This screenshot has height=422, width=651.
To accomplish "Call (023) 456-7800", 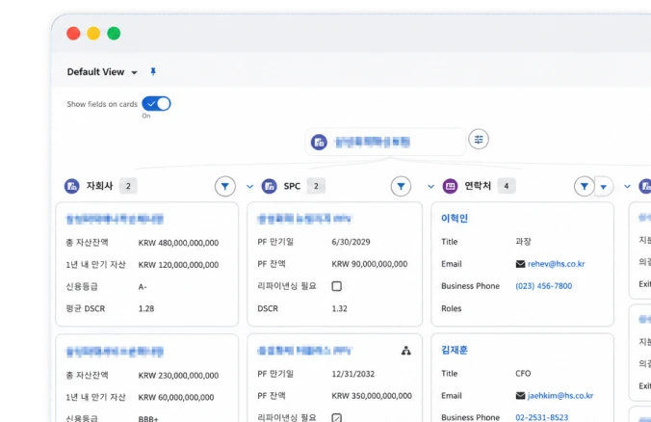I will [x=544, y=286].
